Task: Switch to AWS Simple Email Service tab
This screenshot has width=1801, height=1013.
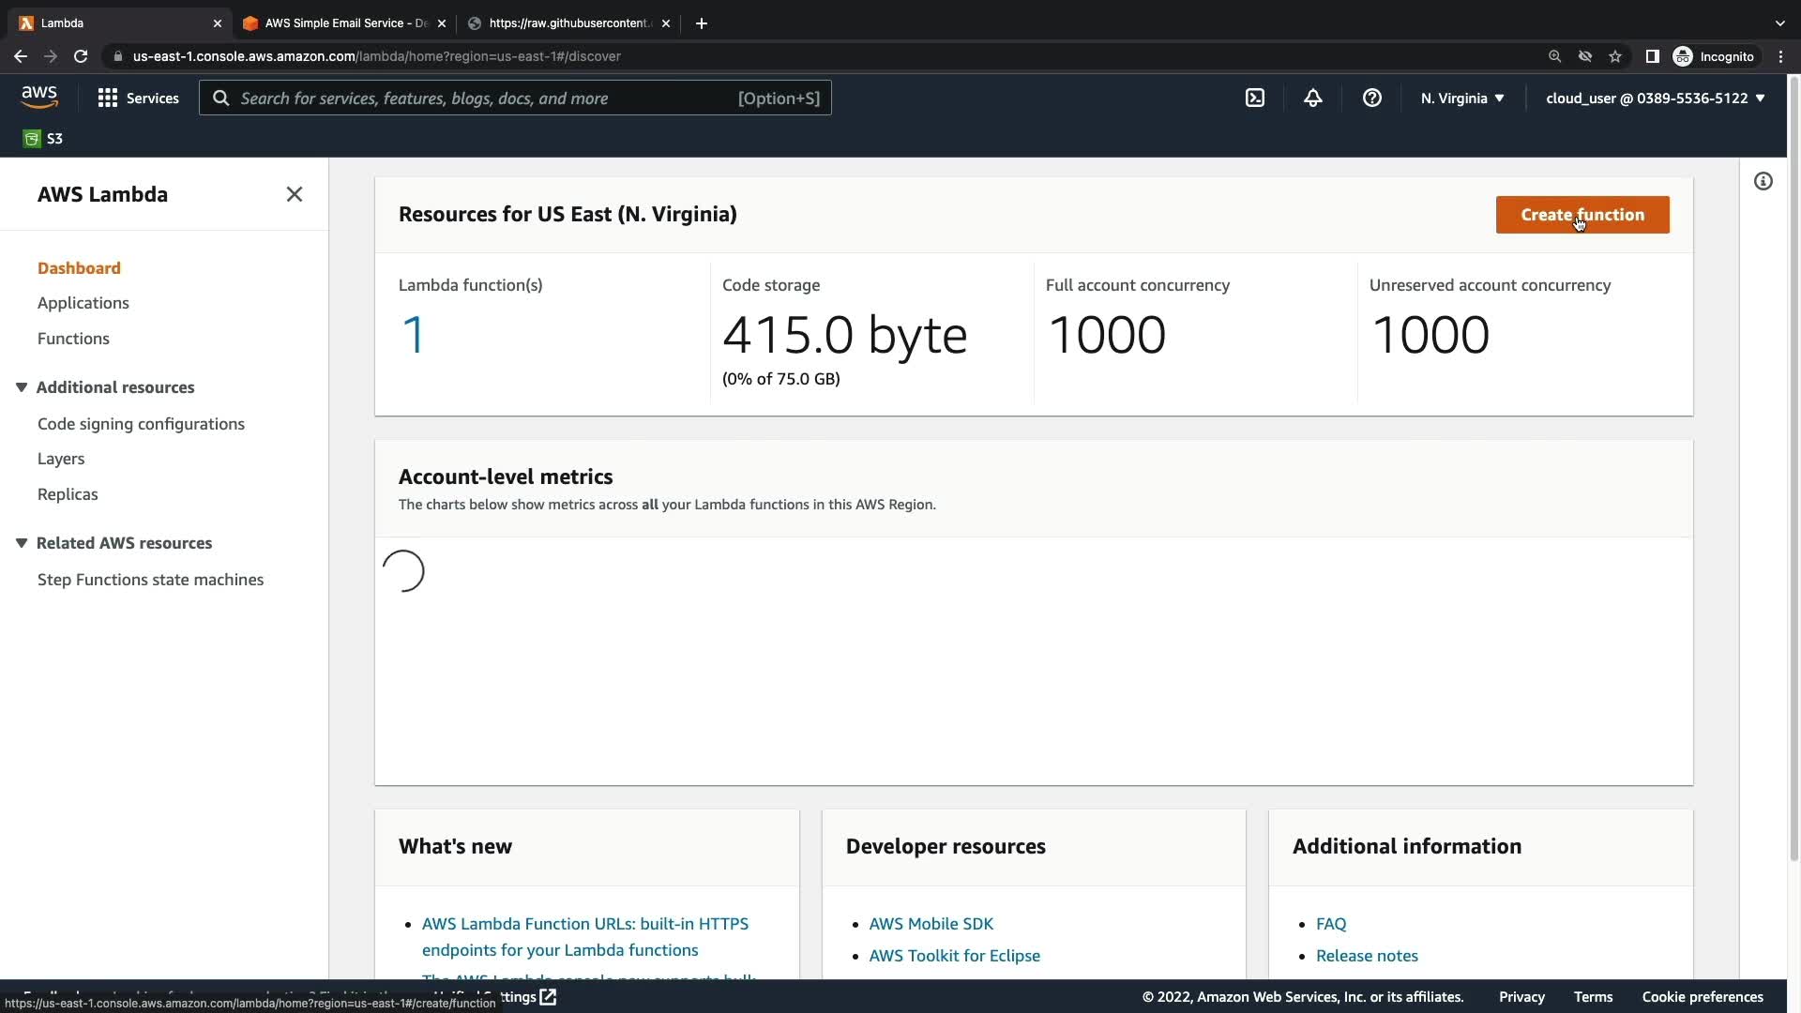Action: click(343, 23)
